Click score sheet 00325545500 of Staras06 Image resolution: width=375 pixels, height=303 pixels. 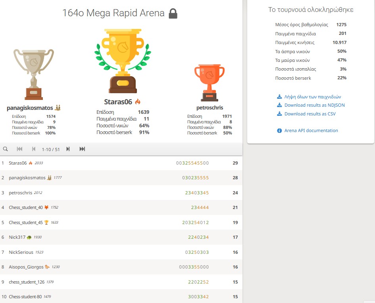(192, 163)
